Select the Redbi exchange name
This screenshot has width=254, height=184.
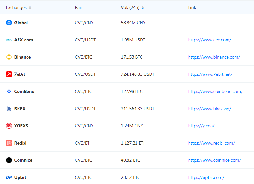point(20,143)
